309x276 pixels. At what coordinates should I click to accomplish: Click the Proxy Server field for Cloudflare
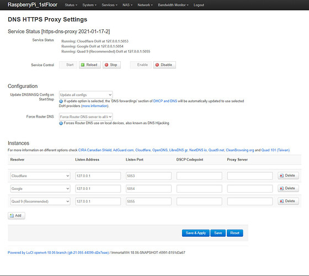[250, 176]
